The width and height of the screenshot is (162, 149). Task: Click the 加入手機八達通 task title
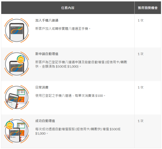(x=47, y=20)
